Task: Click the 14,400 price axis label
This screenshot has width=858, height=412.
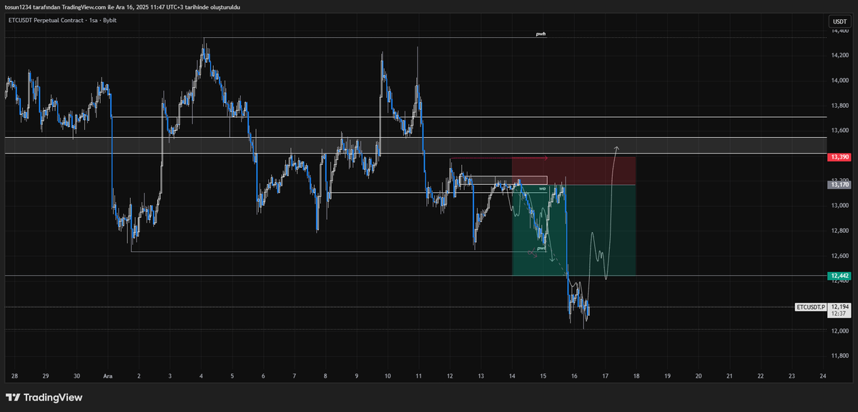Action: [x=839, y=31]
